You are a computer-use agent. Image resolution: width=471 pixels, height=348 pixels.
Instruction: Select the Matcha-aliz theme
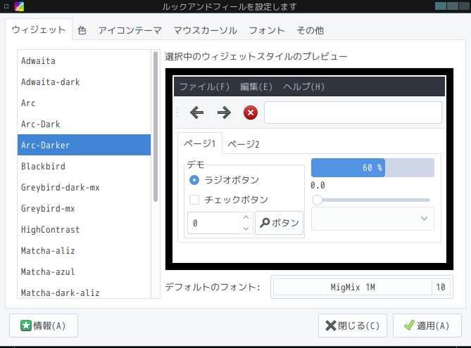pos(84,250)
